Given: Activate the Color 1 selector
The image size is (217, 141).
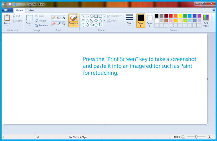Looking at the screenshot, I should click(141, 20).
